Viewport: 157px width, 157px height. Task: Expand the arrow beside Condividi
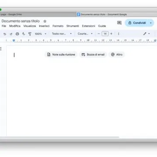pyautogui.click(x=151, y=23)
